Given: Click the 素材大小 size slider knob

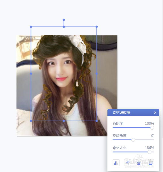Looking at the screenshot, I should (x=149, y=152).
